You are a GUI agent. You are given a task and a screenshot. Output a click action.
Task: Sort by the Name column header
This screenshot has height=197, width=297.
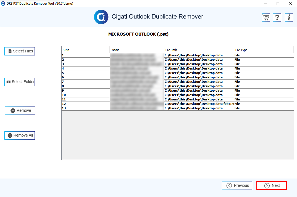tap(137, 50)
